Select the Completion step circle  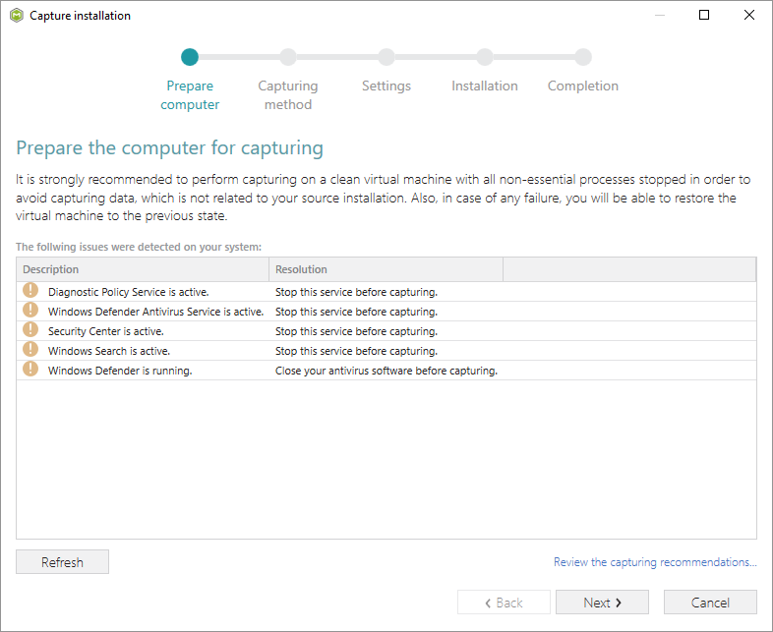coord(583,57)
